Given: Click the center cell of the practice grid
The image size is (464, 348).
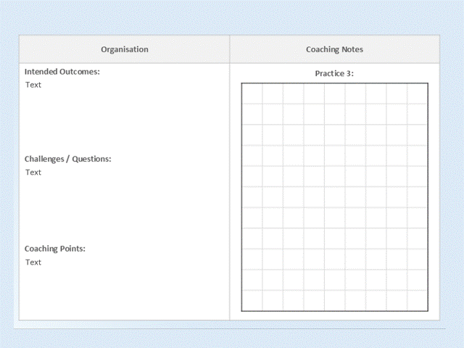Looking at the screenshot, I should pyautogui.click(x=334, y=197).
